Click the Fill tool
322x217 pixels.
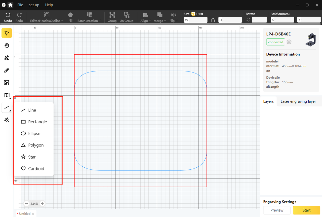point(70,17)
